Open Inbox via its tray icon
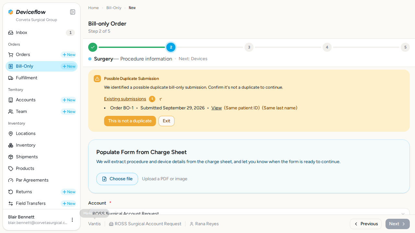The image size is (415, 233). 11,33
